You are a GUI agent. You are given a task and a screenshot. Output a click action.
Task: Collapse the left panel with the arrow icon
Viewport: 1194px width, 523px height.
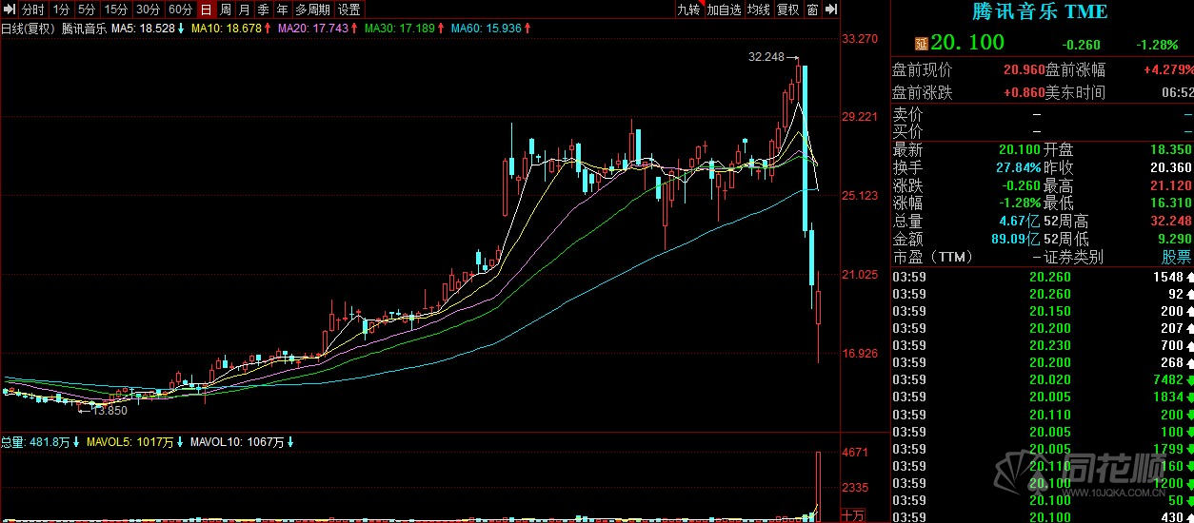[10, 10]
